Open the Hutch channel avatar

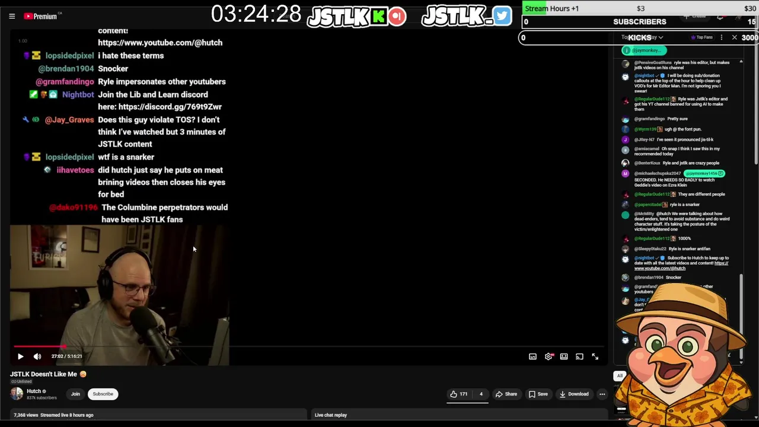pos(17,393)
